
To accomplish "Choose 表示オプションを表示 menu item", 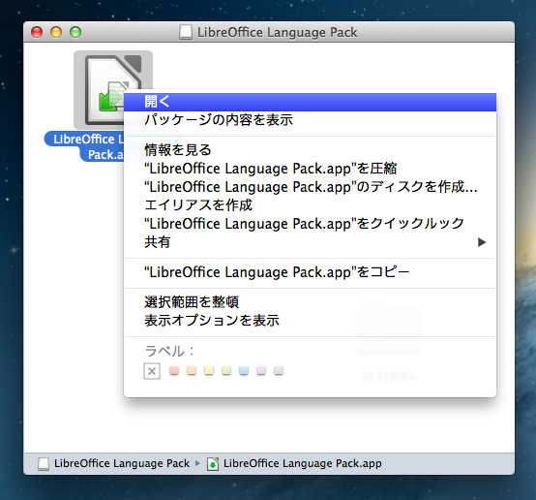I will (310, 321).
